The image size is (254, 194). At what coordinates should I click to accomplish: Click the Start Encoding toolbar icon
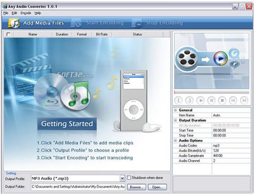pos(76,23)
